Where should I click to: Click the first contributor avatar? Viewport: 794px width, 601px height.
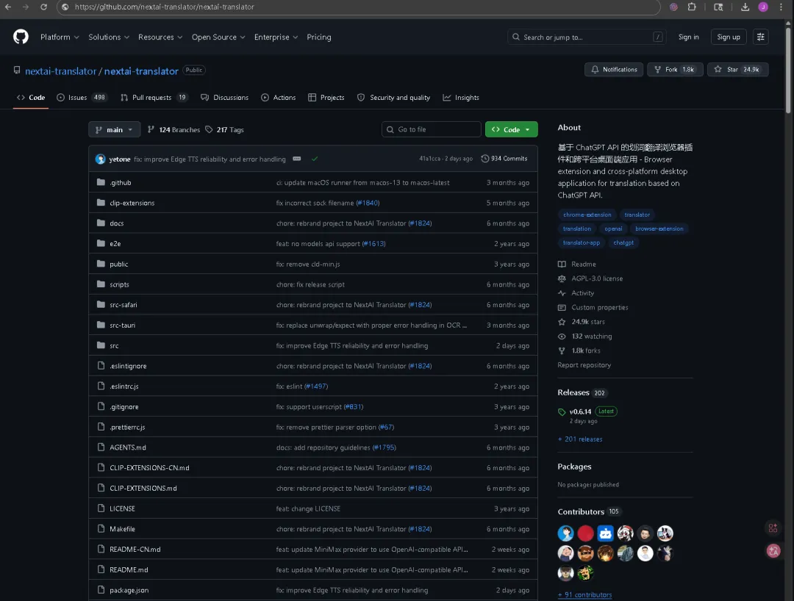pyautogui.click(x=565, y=533)
